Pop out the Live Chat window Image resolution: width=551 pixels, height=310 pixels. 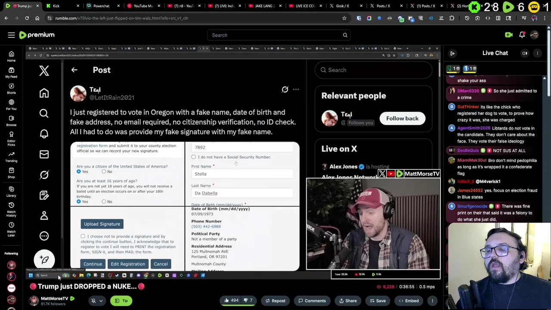525,53
